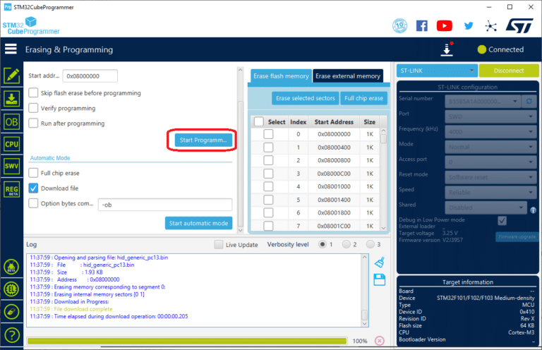
Task: Enable Verify programming checkbox
Action: coord(33,108)
